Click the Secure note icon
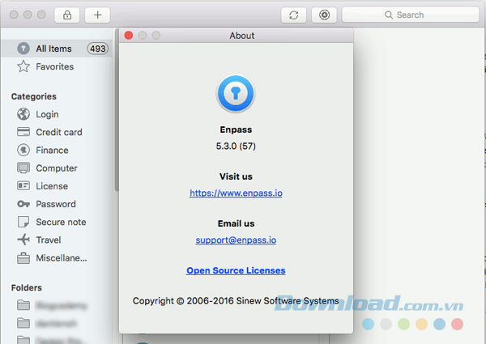Image resolution: width=486 pixels, height=344 pixels. (23, 222)
